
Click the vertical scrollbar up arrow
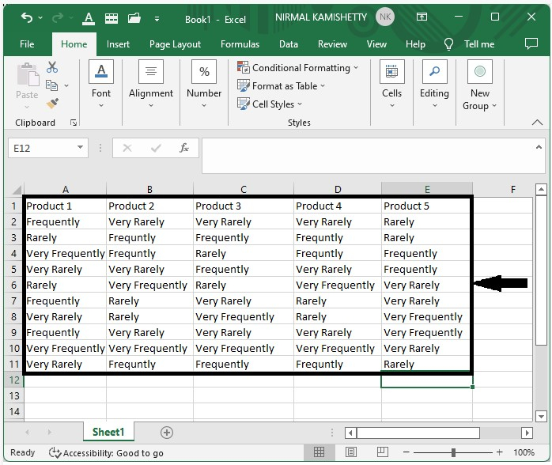(x=541, y=190)
